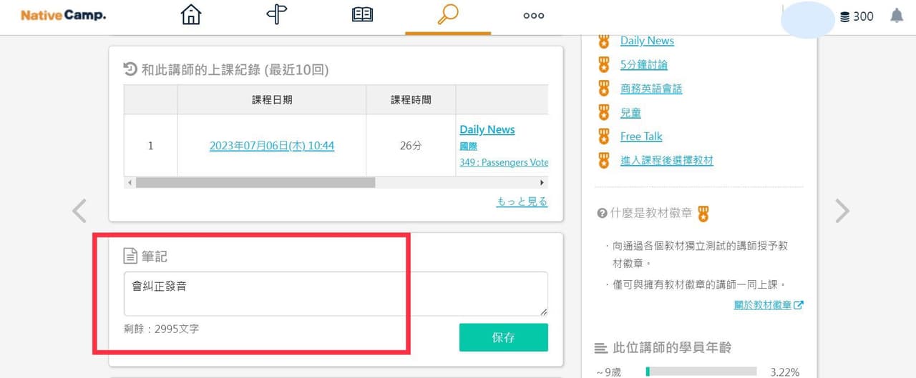
Task: Open the NativeCamp home icon
Action: pyautogui.click(x=191, y=15)
